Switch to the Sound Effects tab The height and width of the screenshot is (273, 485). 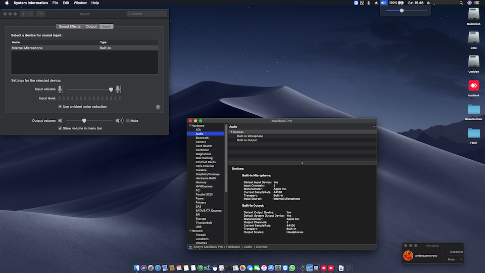(70, 26)
